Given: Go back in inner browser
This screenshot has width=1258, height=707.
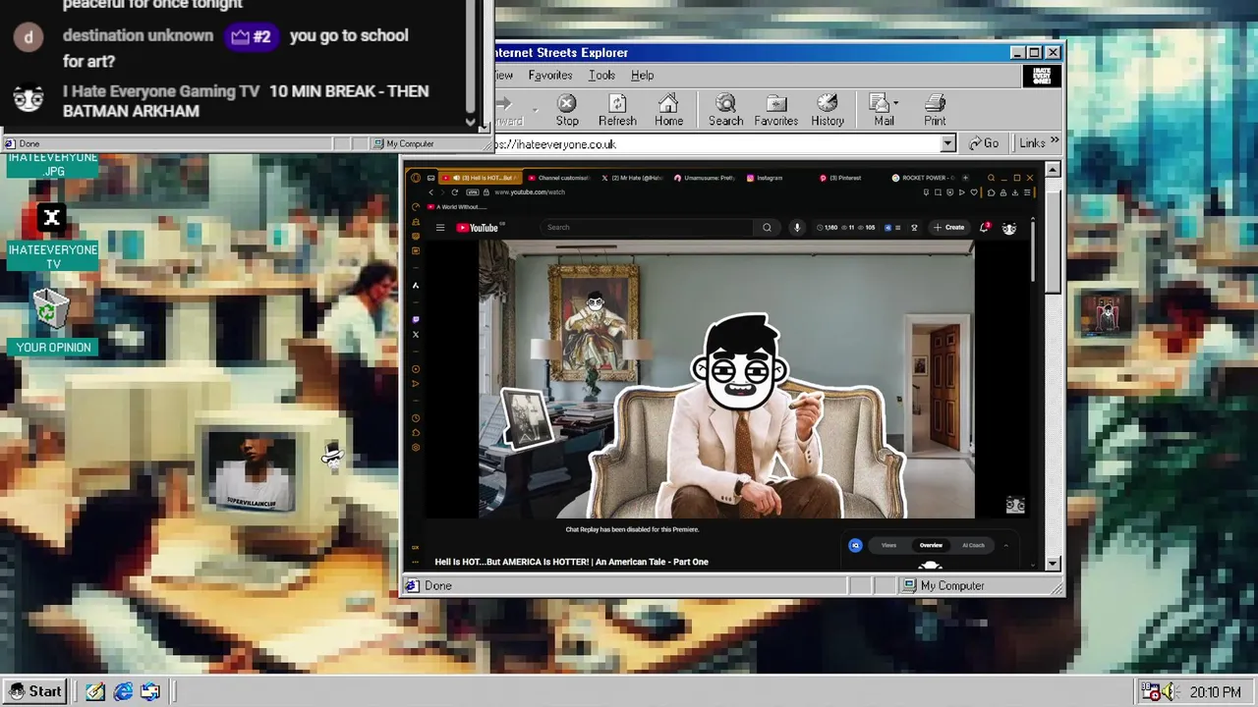Looking at the screenshot, I should coord(430,192).
